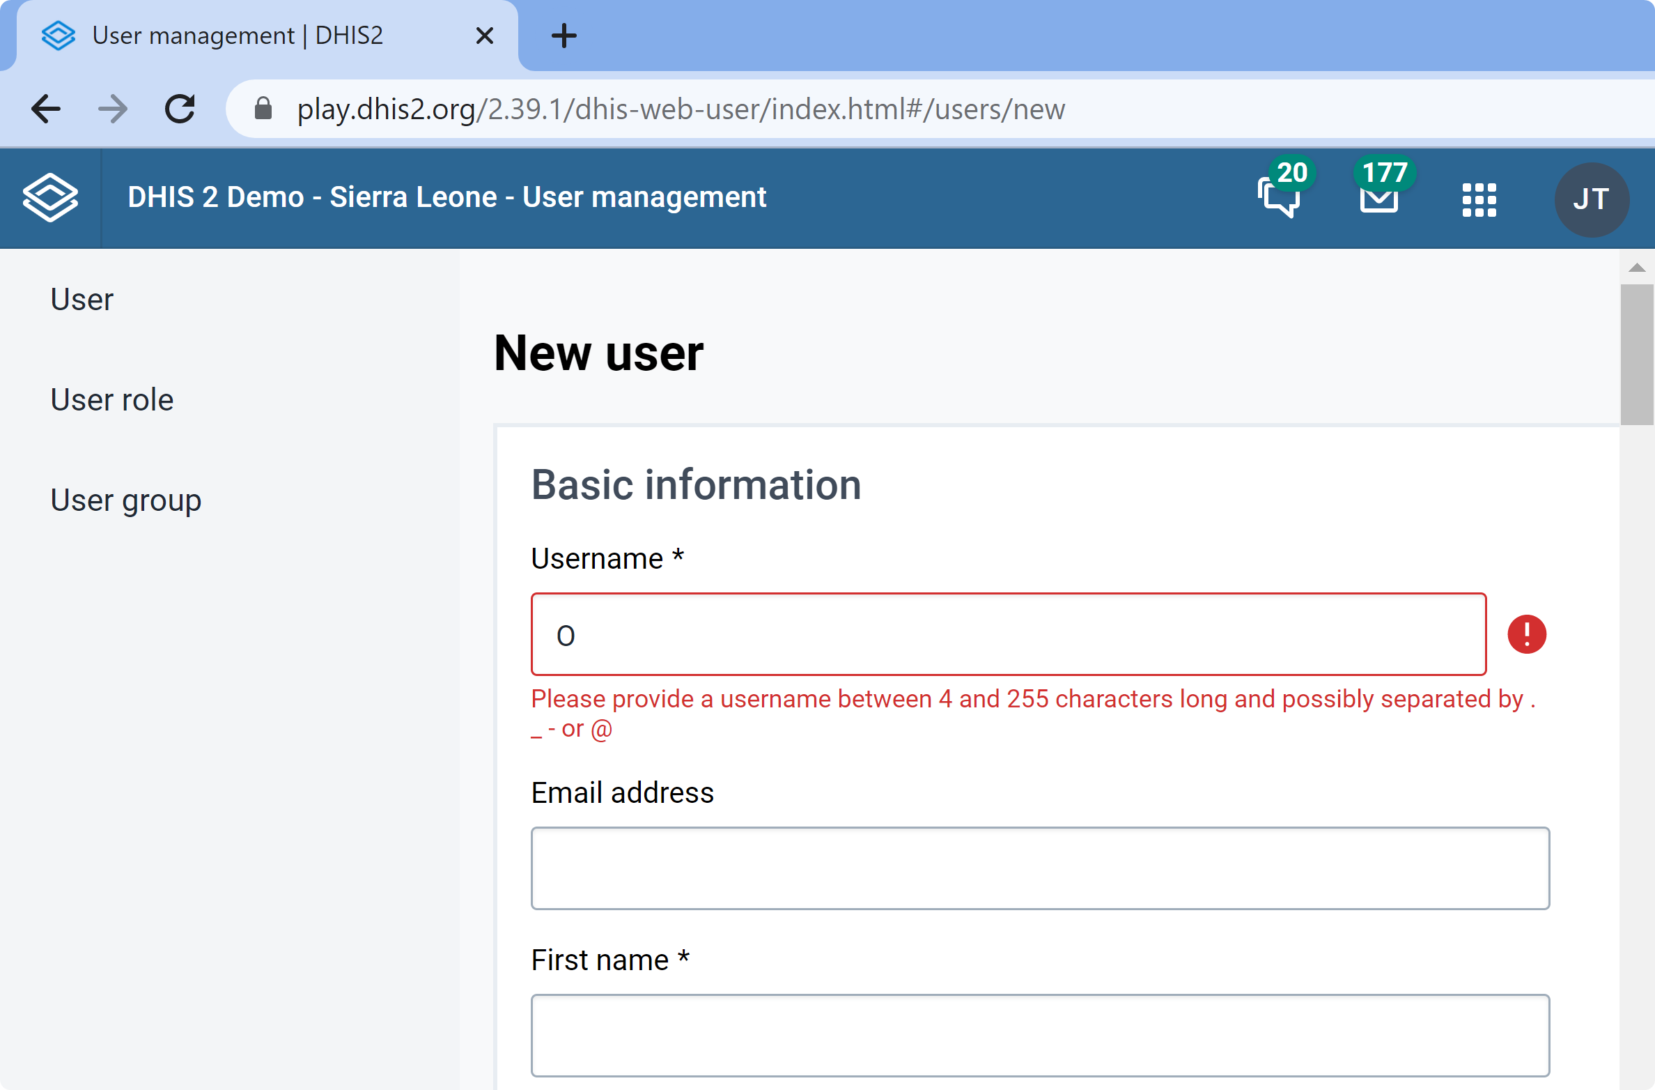The image size is (1655, 1090).
Task: Click the Email address input field
Action: [x=1041, y=868]
